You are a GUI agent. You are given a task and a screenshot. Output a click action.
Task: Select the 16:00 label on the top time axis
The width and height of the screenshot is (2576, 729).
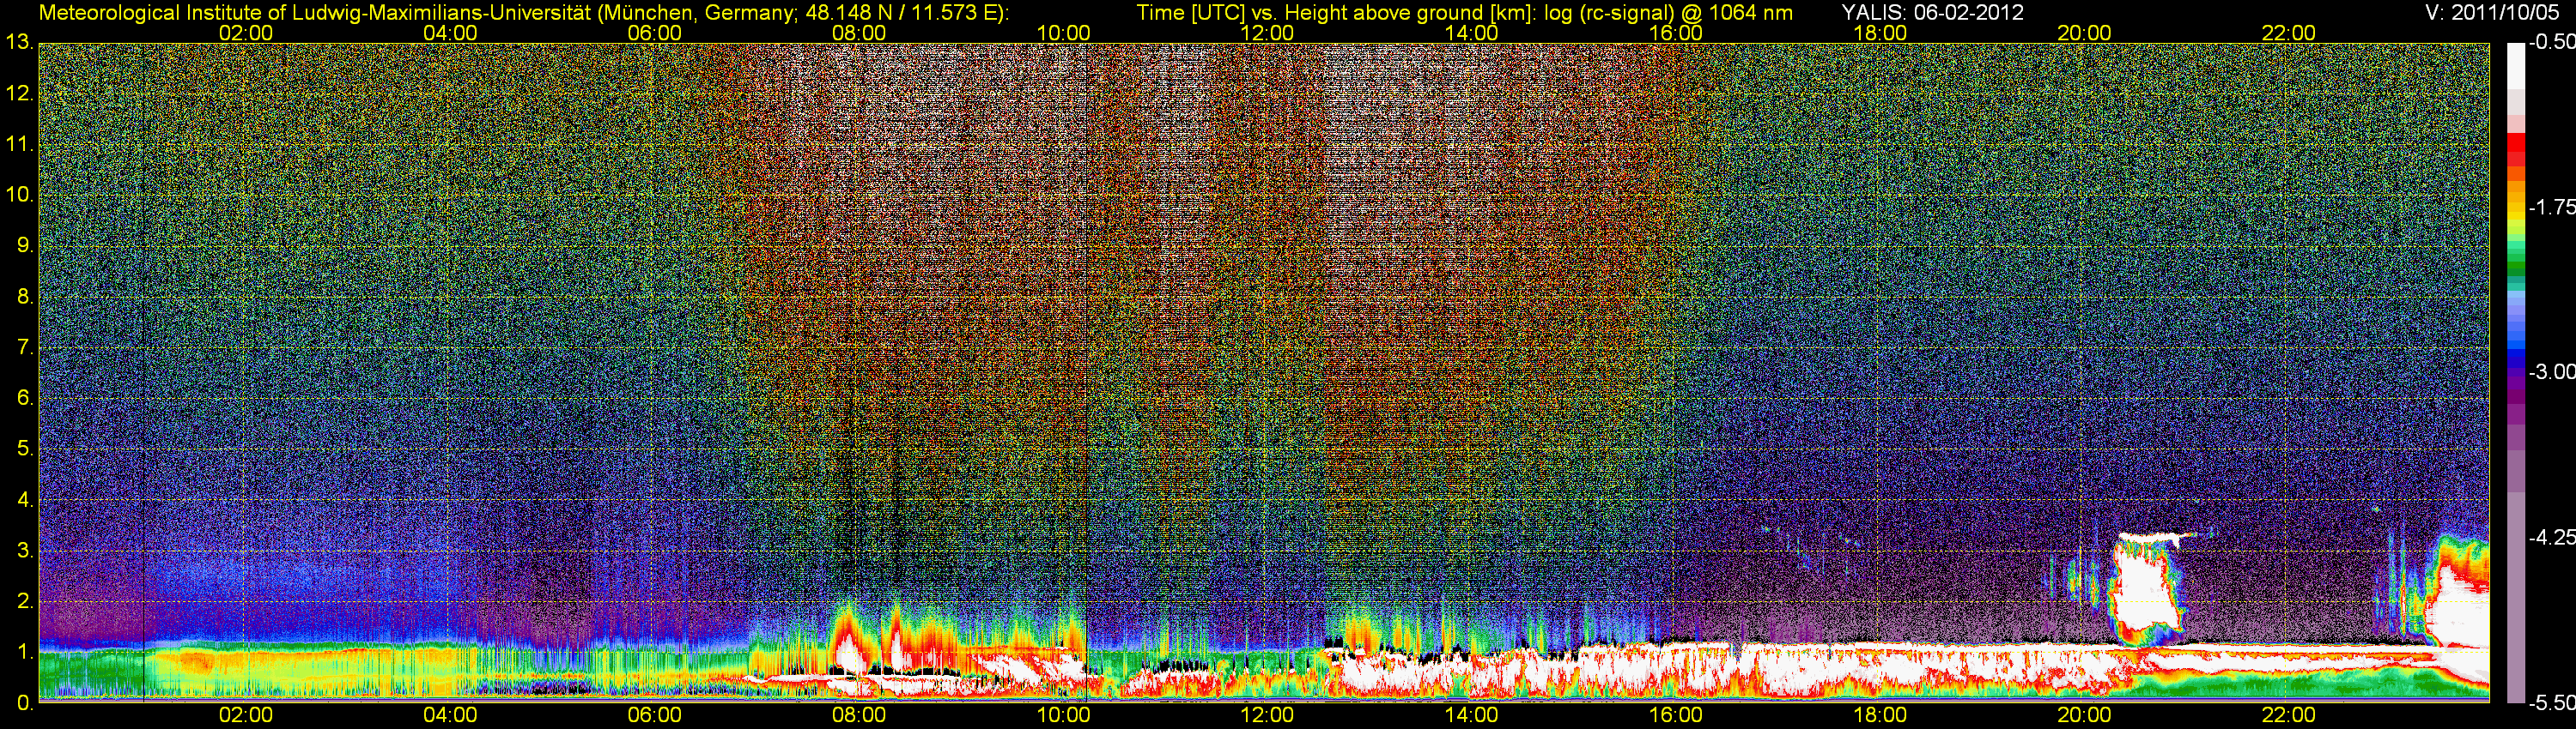click(1676, 33)
